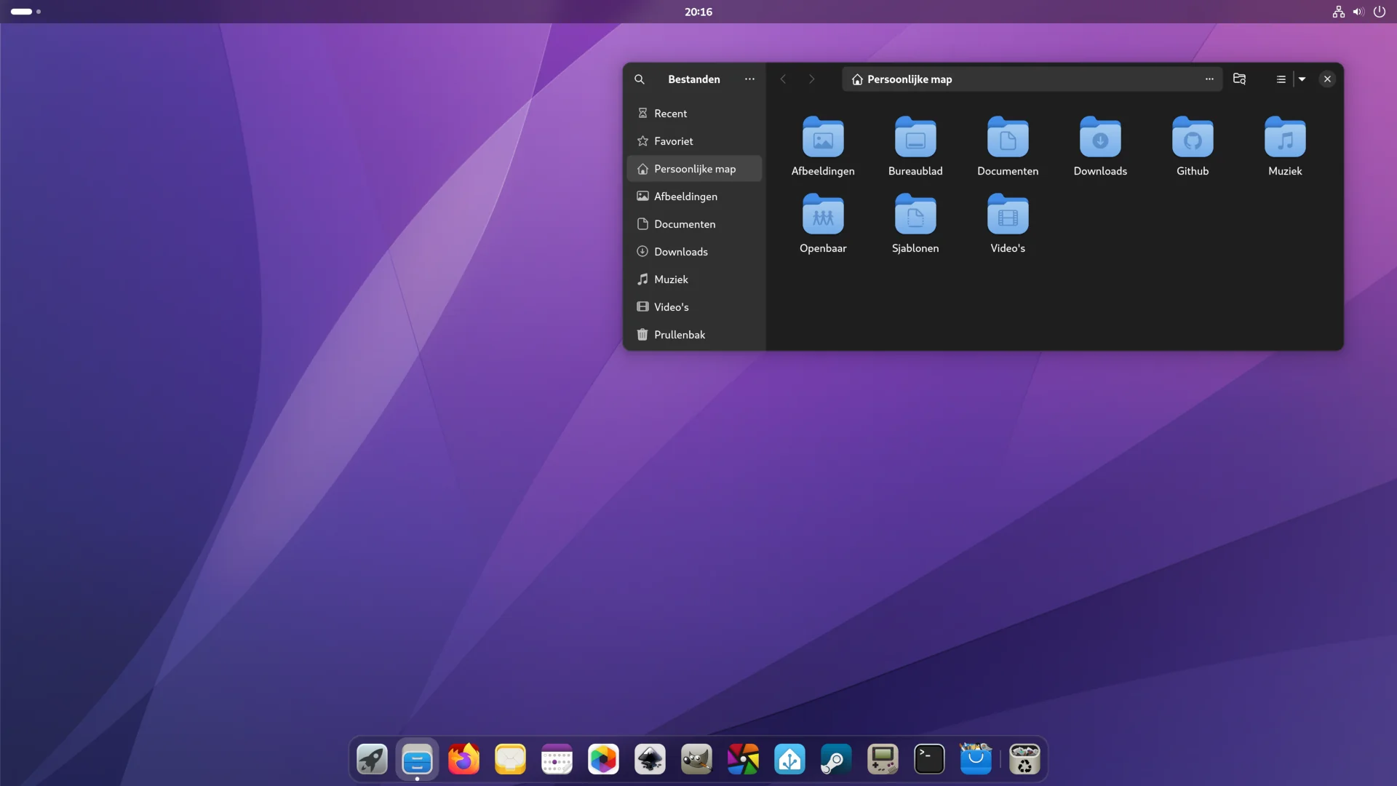1397x786 pixels.
Task: Expand the view options dropdown arrow
Action: click(x=1302, y=79)
